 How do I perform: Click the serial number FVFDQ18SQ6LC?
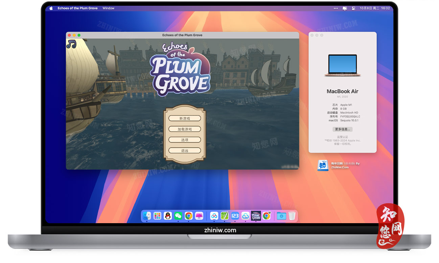point(350,116)
